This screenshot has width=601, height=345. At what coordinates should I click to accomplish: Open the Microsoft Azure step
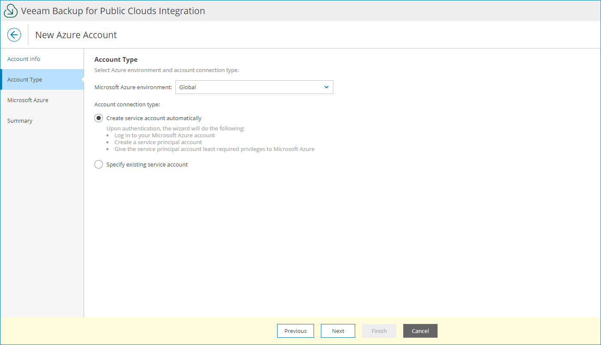click(27, 100)
